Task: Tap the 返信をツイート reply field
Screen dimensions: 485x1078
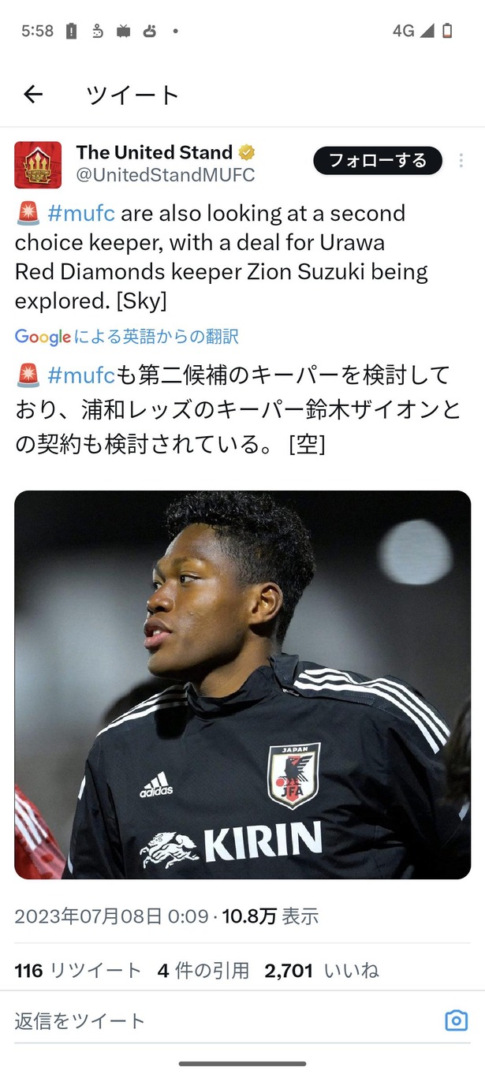Action: [221, 1020]
